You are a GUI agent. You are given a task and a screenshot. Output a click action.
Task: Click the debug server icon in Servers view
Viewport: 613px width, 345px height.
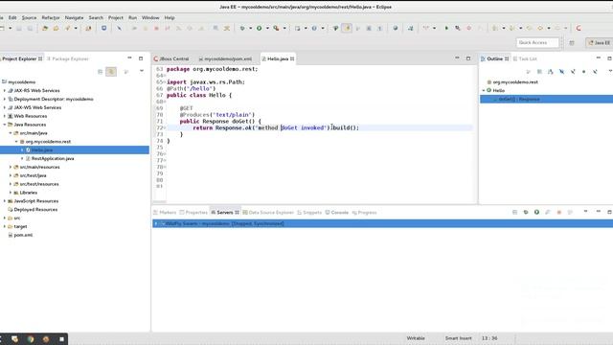[526, 212]
